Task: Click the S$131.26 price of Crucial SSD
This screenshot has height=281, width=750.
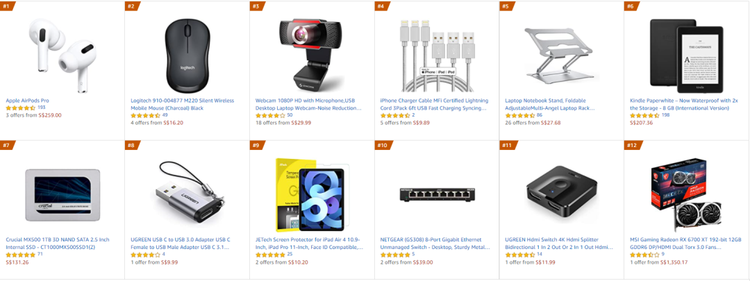Action: [19, 262]
